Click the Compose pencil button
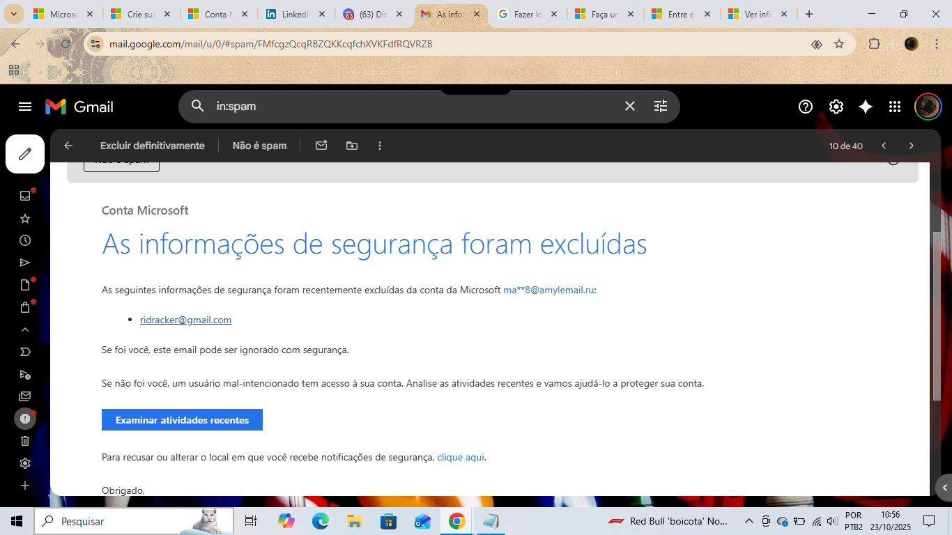Viewport: 952px width, 535px height. (x=25, y=154)
